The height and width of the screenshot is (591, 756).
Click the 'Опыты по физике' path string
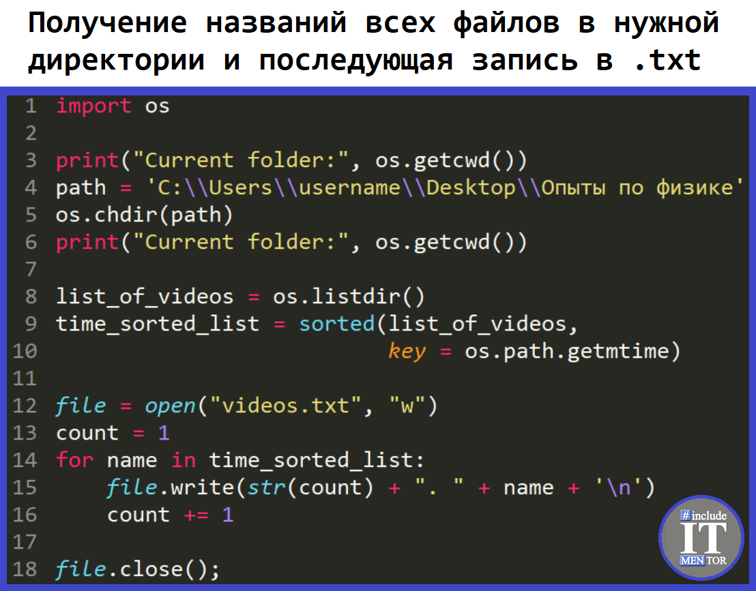point(637,188)
